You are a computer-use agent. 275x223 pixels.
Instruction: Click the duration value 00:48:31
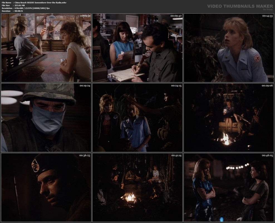click(x=19, y=11)
